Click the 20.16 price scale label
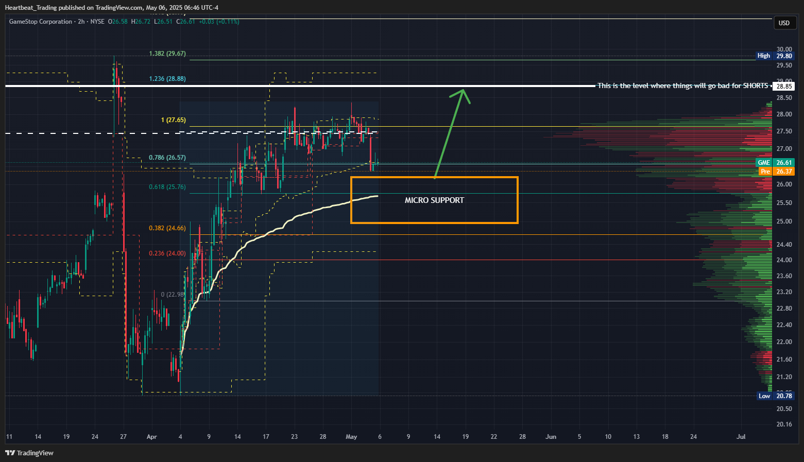This screenshot has width=804, height=462. [x=784, y=424]
